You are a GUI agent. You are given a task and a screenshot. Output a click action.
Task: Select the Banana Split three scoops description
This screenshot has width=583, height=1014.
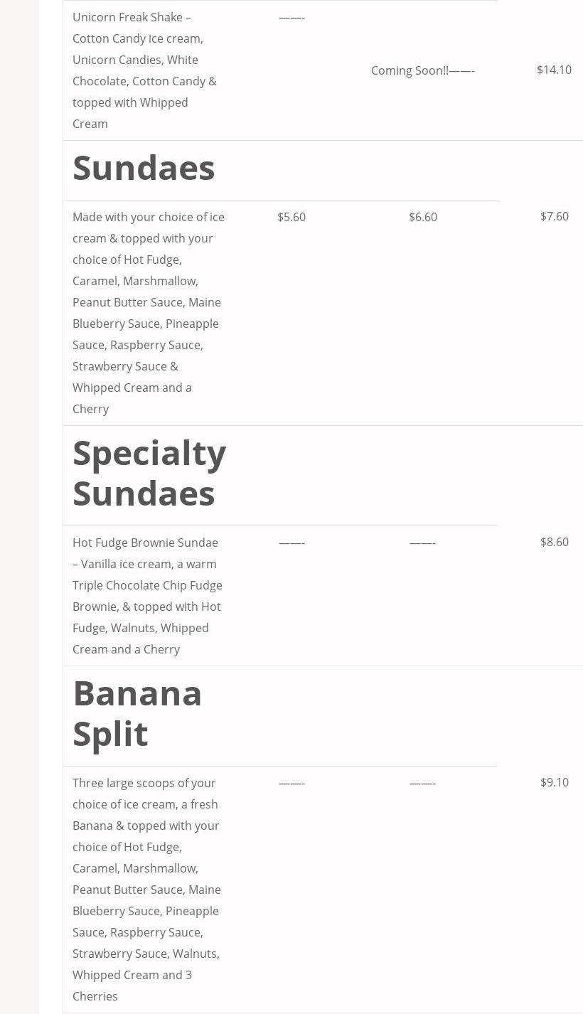pos(146,889)
